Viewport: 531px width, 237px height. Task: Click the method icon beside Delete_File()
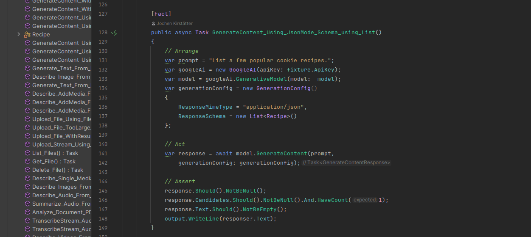pos(28,170)
